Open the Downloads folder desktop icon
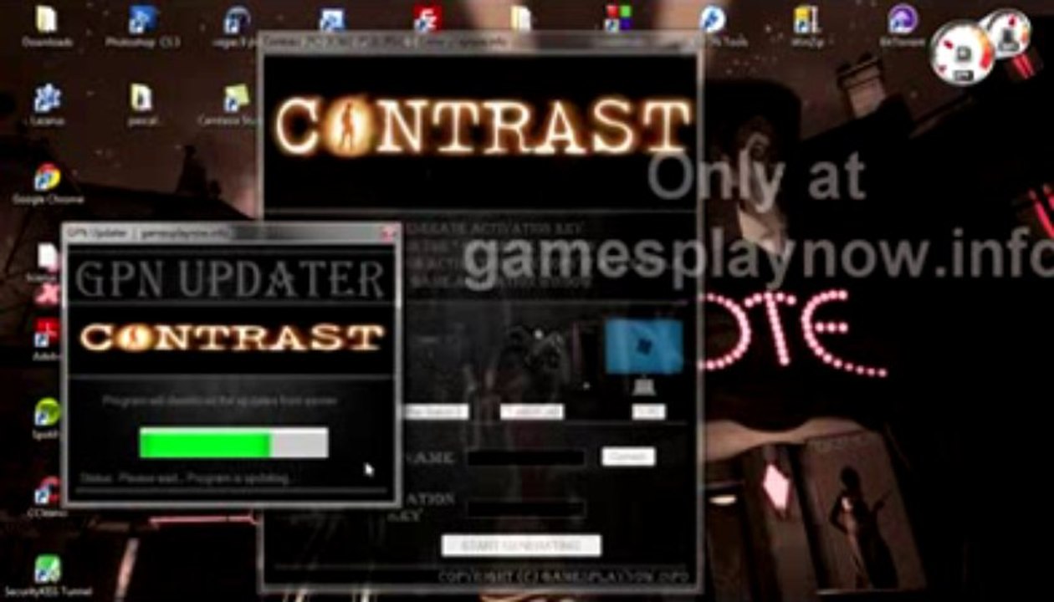1054x602 pixels. (47, 25)
